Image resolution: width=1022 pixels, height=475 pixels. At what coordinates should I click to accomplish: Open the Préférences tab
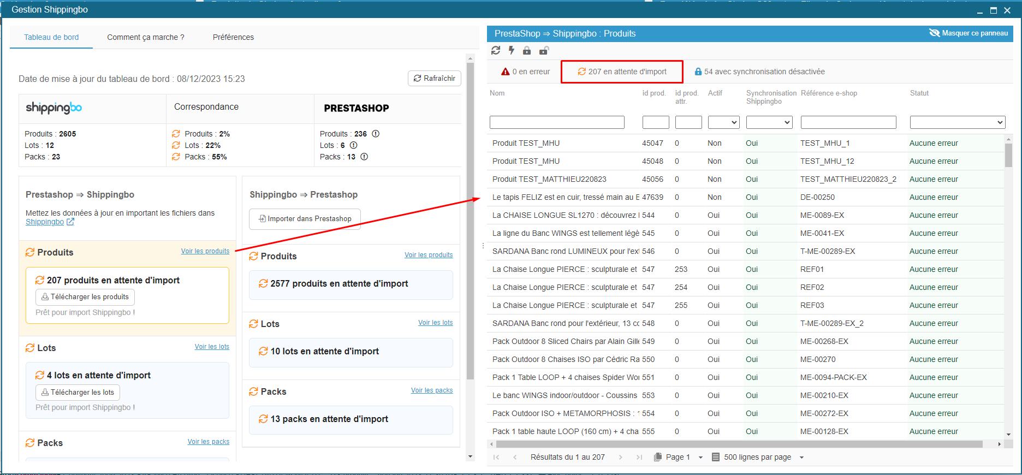(x=233, y=37)
